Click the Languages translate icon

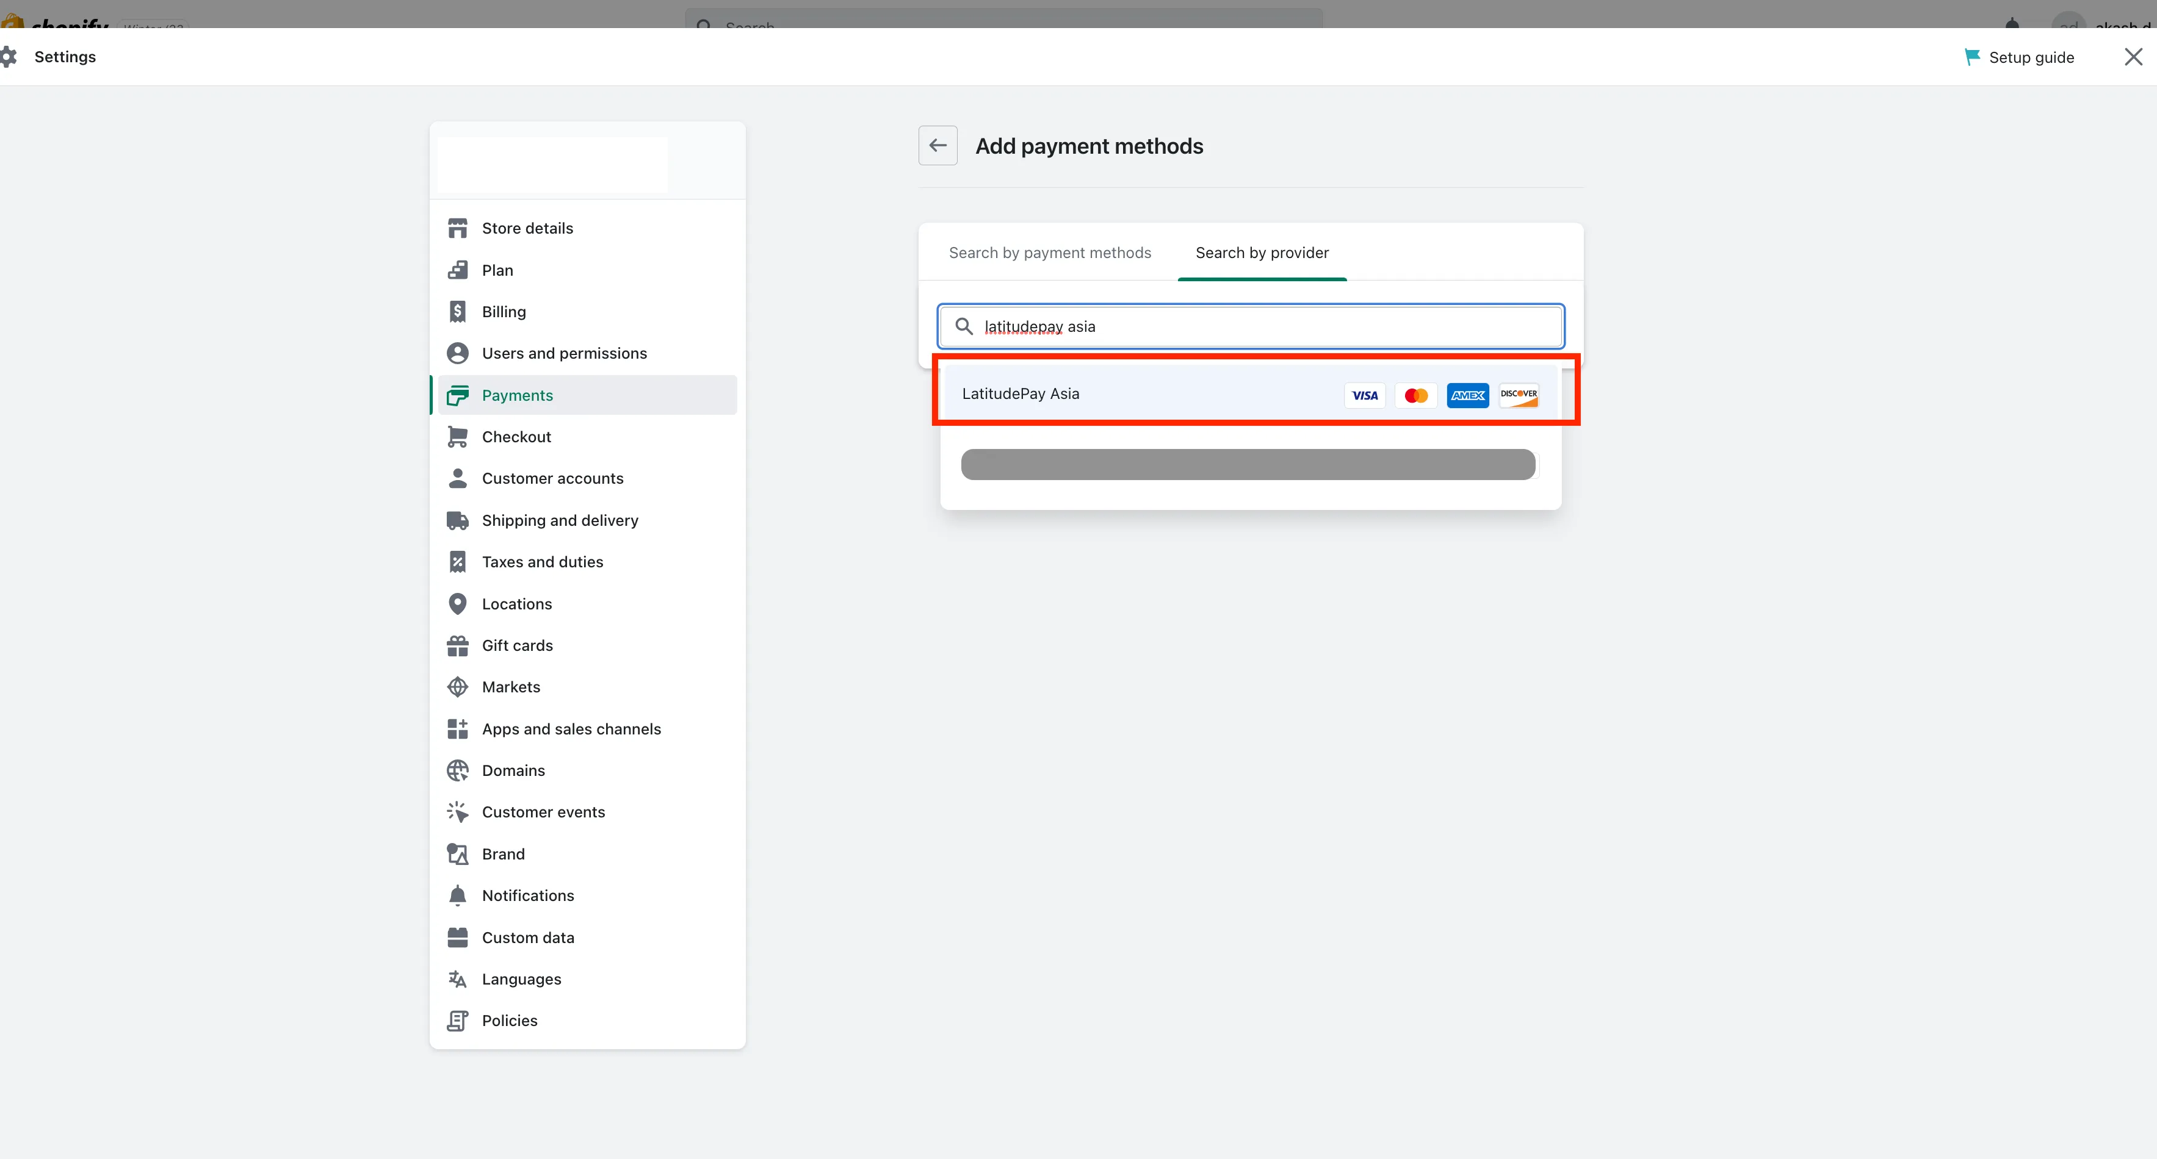coord(457,979)
